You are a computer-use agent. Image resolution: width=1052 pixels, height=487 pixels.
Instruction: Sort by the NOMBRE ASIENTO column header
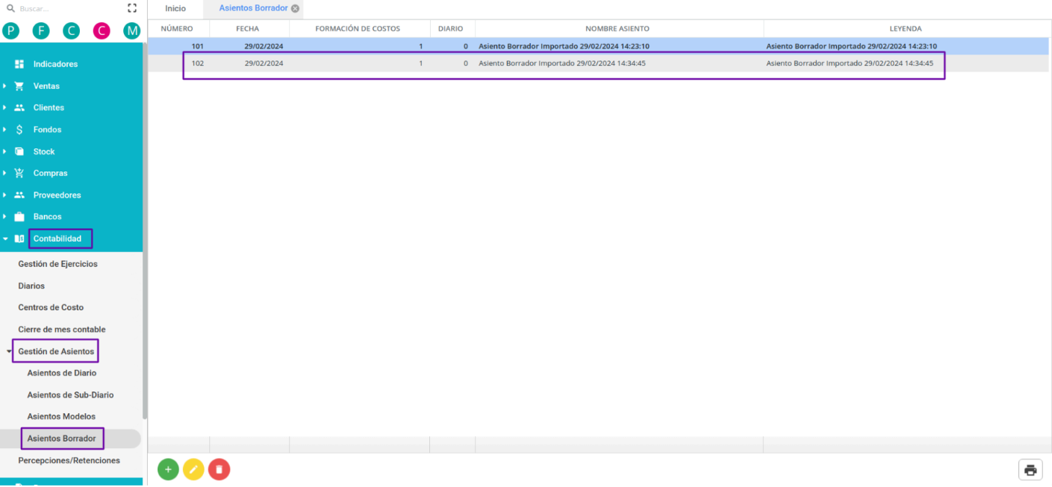(617, 28)
